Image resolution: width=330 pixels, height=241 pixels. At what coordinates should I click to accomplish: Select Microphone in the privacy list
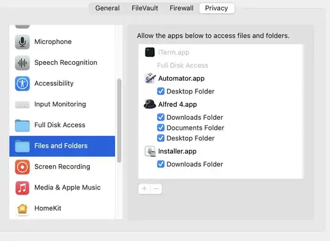point(62,42)
